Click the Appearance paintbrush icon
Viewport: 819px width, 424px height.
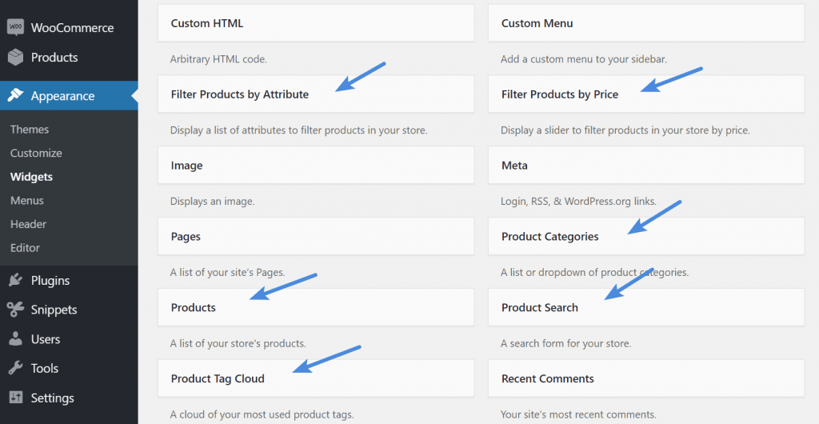click(16, 95)
